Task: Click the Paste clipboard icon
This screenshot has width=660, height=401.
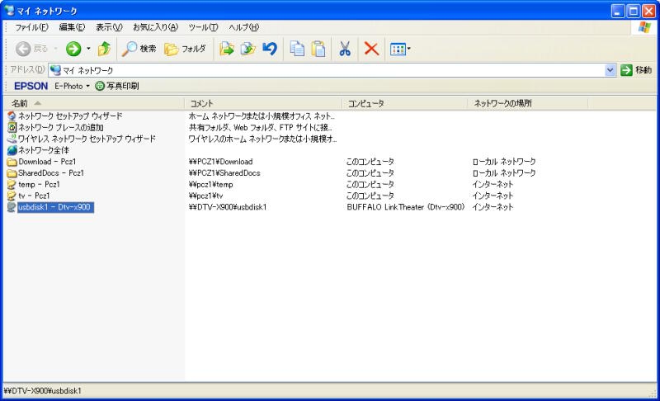Action: click(x=318, y=50)
